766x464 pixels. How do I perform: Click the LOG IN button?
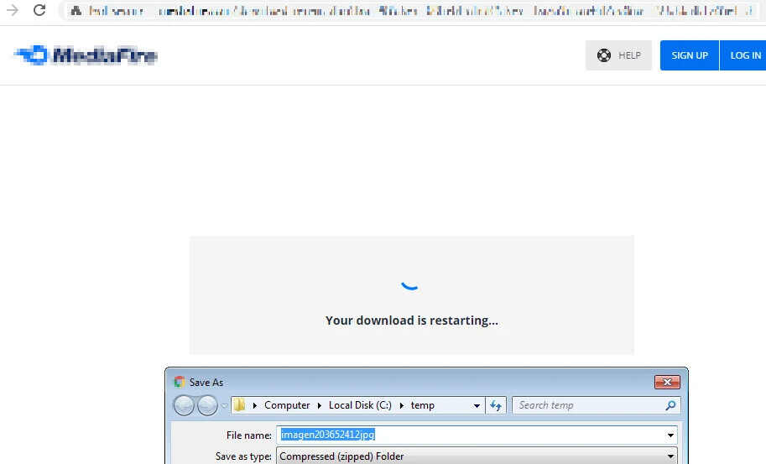click(x=743, y=55)
